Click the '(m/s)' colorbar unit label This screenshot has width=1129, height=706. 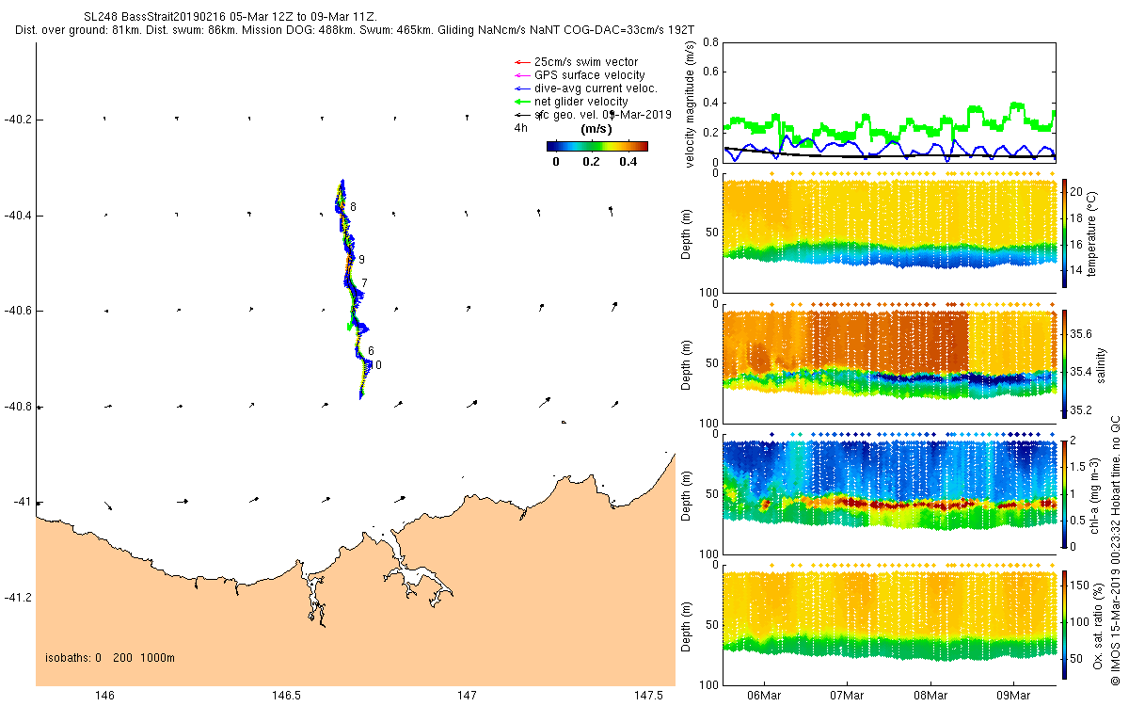[597, 129]
